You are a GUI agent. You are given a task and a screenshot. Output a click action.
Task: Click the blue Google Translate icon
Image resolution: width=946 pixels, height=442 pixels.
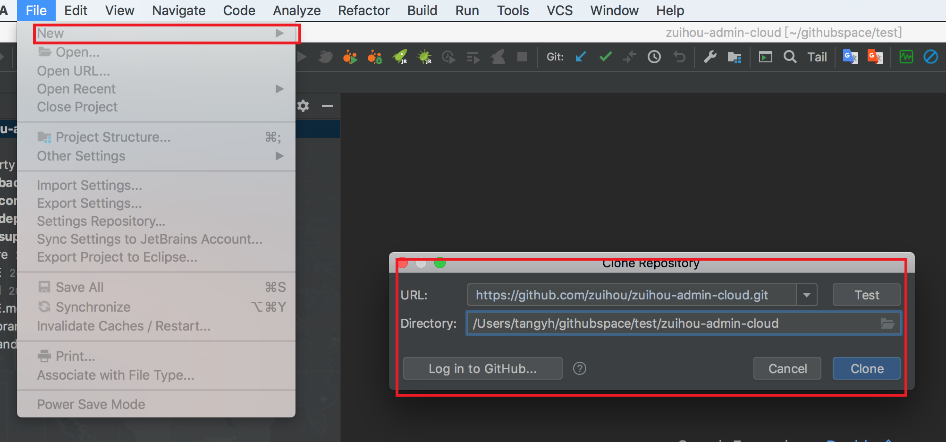tap(851, 57)
